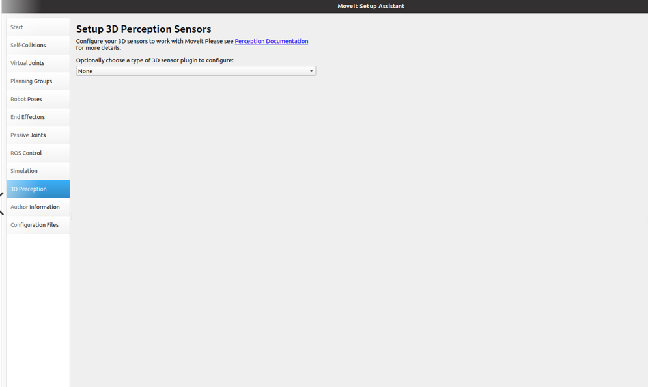Expand the None combo box arrow
Screen dimensions: 648x387
coord(311,70)
